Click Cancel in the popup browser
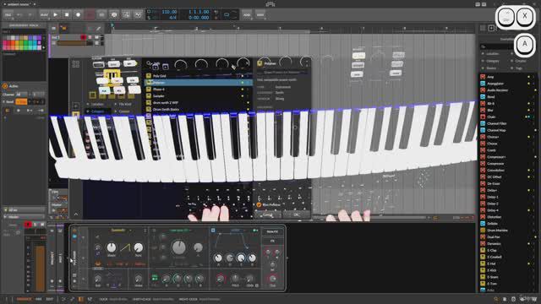Image resolution: width=541 pixels, height=304 pixels. coord(267,214)
